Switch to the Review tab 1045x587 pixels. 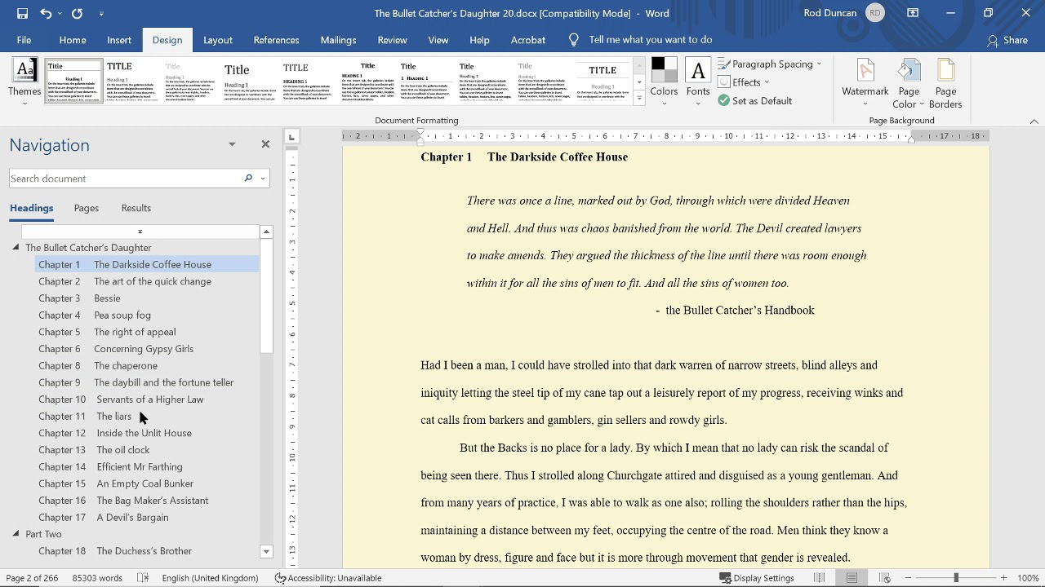[x=392, y=40]
